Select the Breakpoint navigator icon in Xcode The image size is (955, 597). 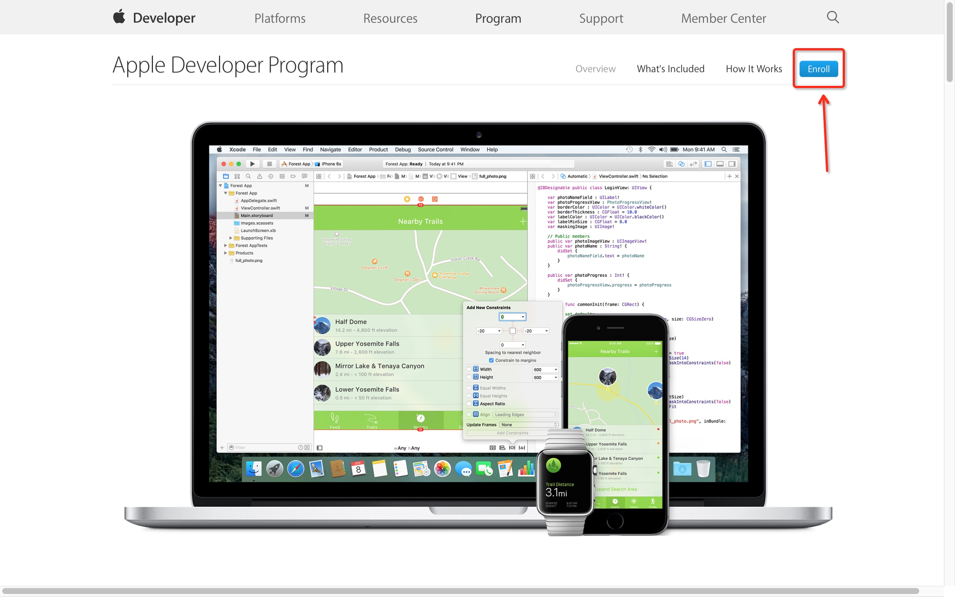[293, 176]
